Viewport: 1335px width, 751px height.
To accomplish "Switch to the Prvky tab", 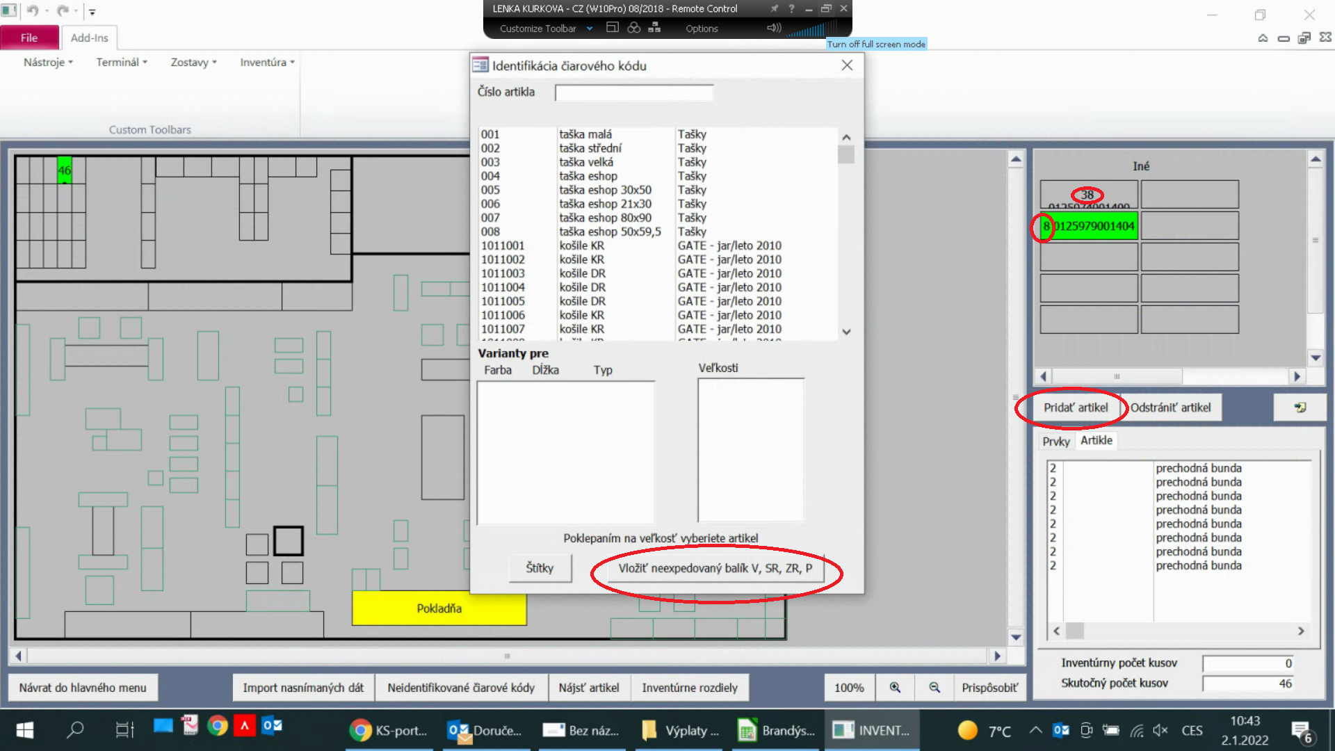I will pos(1055,442).
